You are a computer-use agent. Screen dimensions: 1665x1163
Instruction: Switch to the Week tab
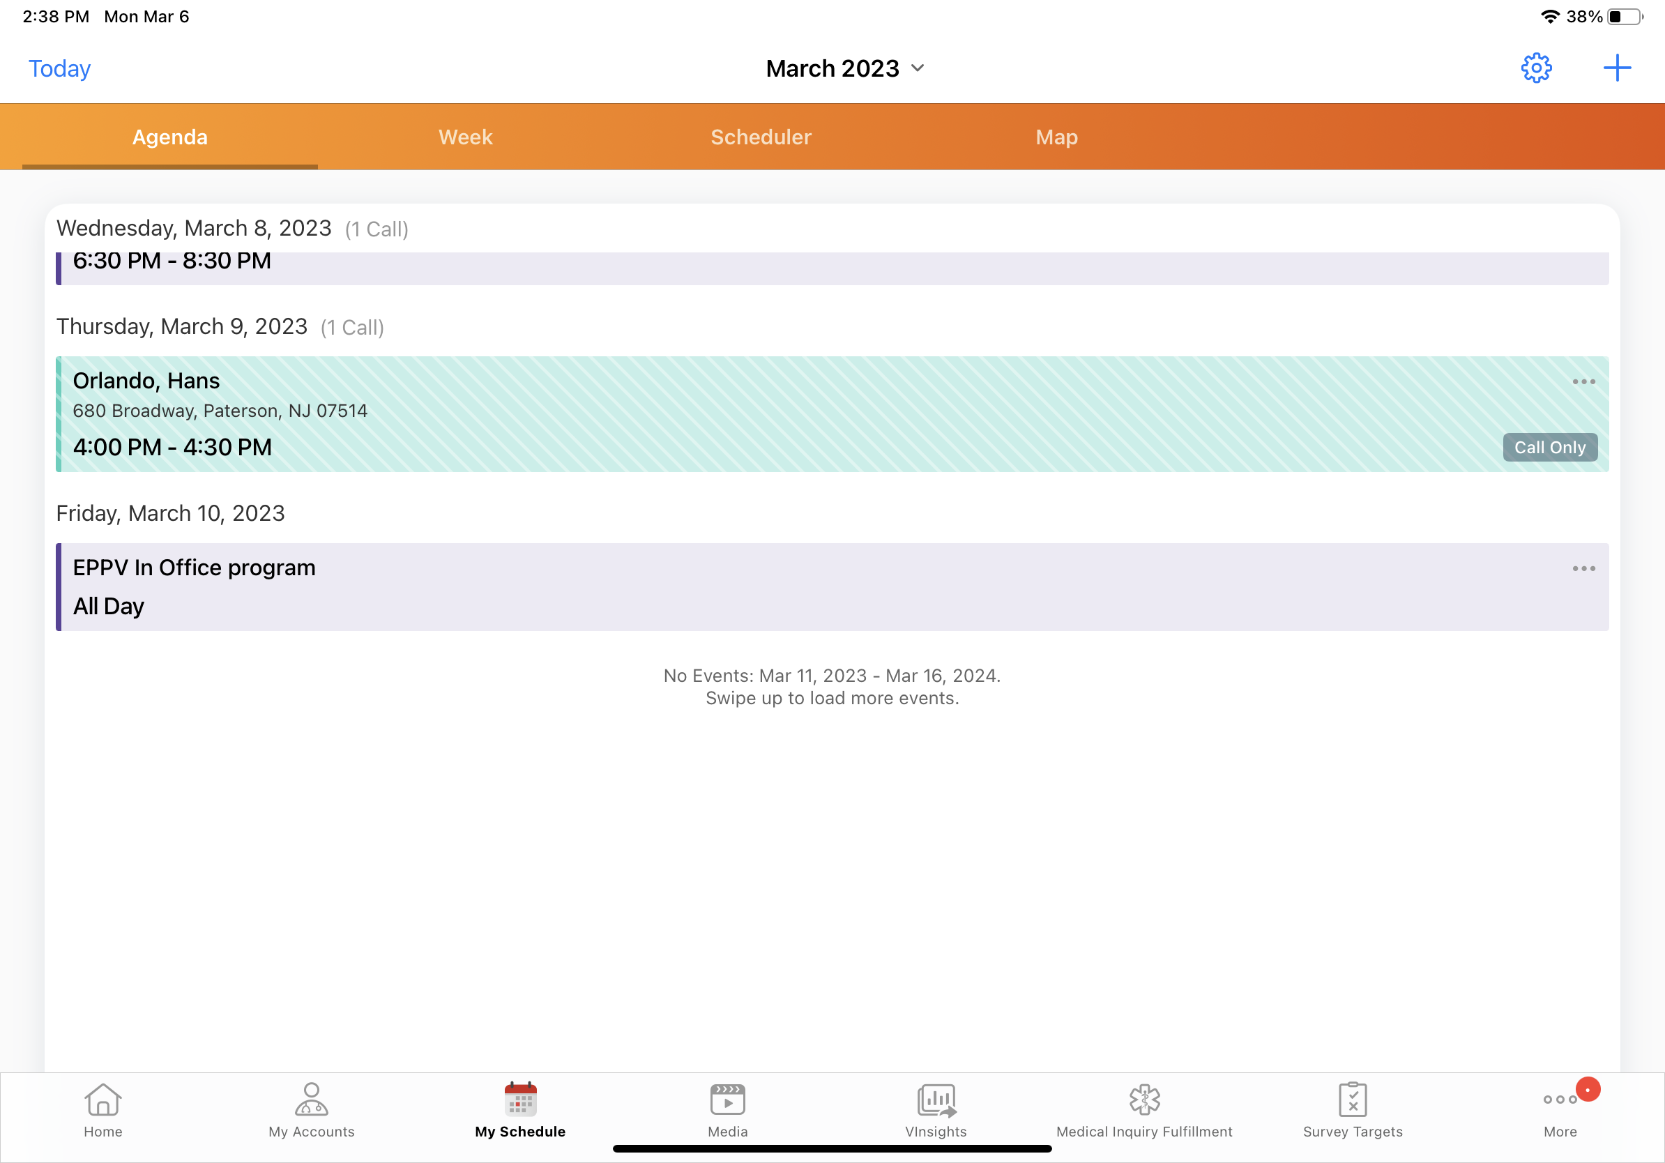pos(465,137)
